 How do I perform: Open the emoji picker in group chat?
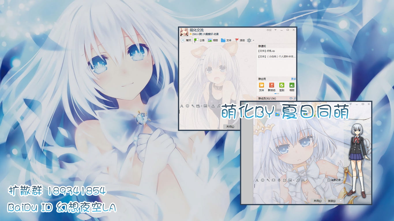click(x=187, y=106)
